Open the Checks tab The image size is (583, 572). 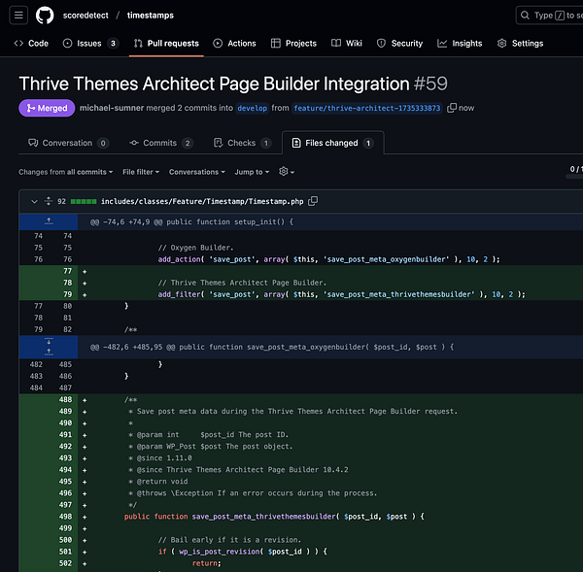(x=242, y=143)
